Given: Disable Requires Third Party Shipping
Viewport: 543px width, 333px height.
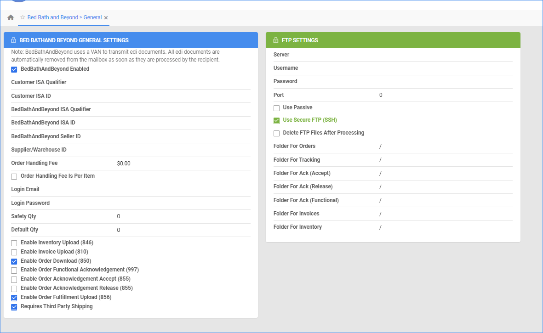Looking at the screenshot, I should pos(14,306).
